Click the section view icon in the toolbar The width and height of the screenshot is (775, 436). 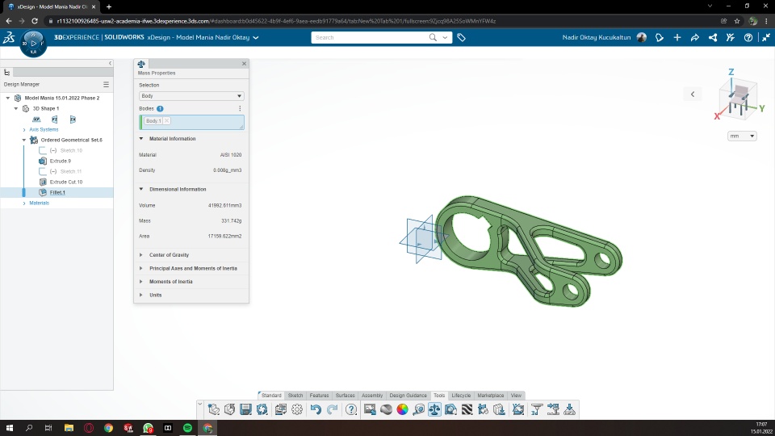tap(450, 409)
